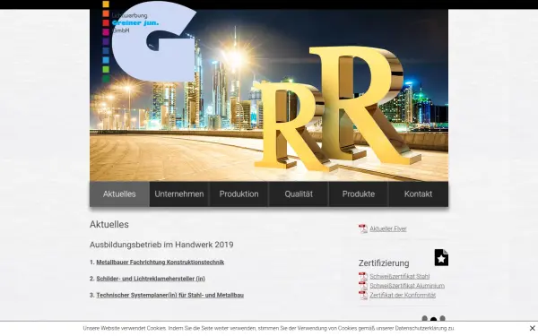Open Schweißzertifikat Aluminium document link
This screenshot has width=538, height=336.
tap(407, 286)
